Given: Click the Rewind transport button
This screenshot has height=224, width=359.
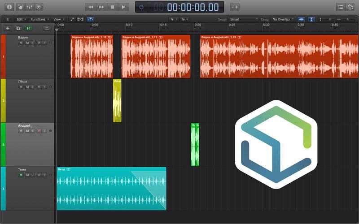Looking at the screenshot, I should click(91, 7).
